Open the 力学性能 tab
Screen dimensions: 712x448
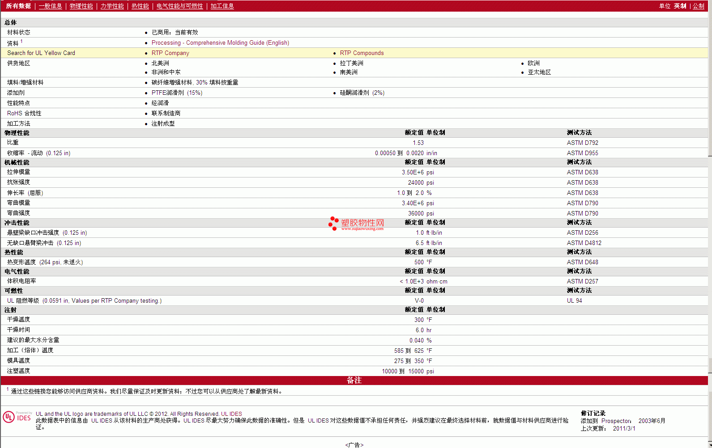(112, 6)
